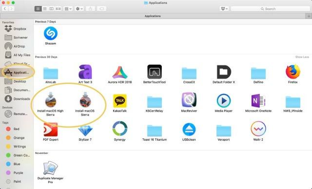Select Install macOS High Sierra installer
The width and height of the screenshot is (312, 189).
(51, 100)
